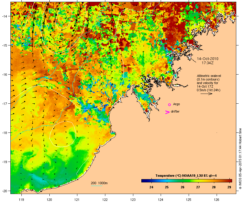Click the 'drifter' legend label
Image resolution: width=244 pixels, height=202 pixels.
click(175, 111)
